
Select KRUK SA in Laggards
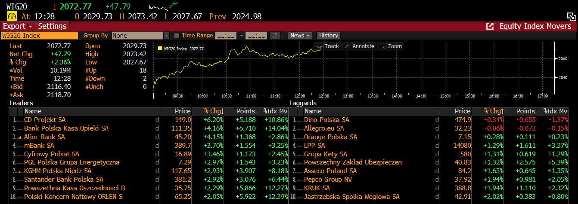coord(317,188)
